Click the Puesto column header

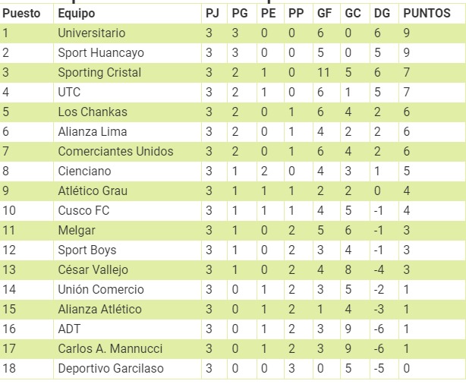point(21,14)
